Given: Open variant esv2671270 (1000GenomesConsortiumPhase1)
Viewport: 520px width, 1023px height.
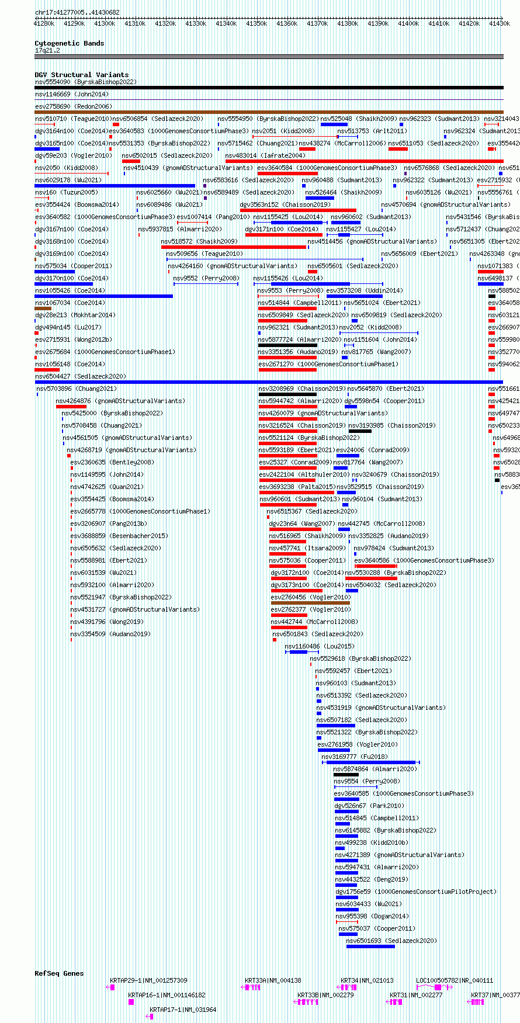Looking at the screenshot, I should point(287,370).
